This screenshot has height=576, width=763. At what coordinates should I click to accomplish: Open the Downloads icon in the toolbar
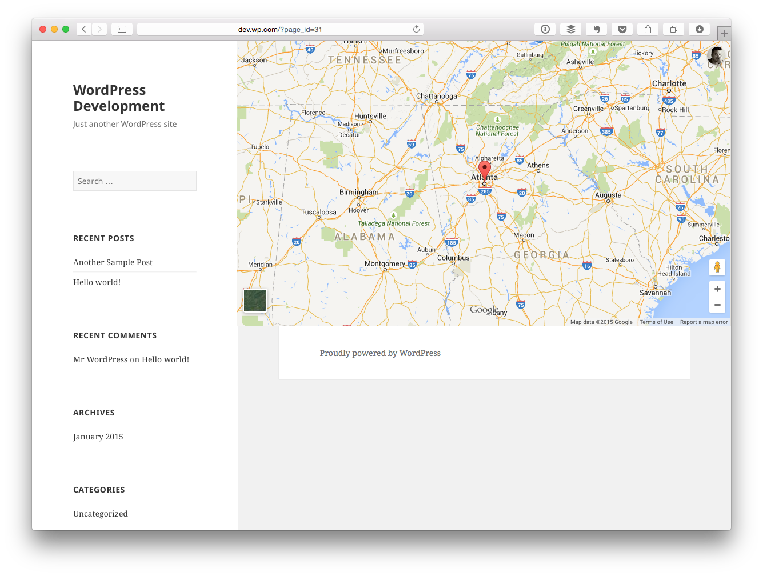(x=698, y=29)
